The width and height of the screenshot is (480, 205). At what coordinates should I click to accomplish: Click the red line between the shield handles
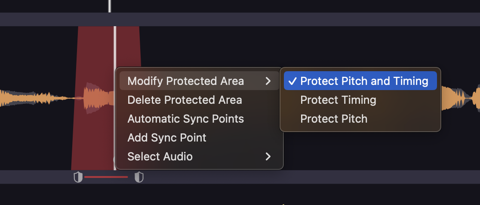coord(106,177)
